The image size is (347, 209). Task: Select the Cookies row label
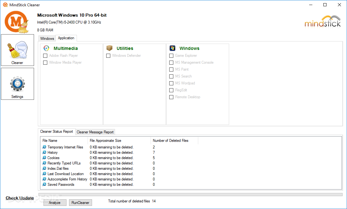[x=53, y=158]
